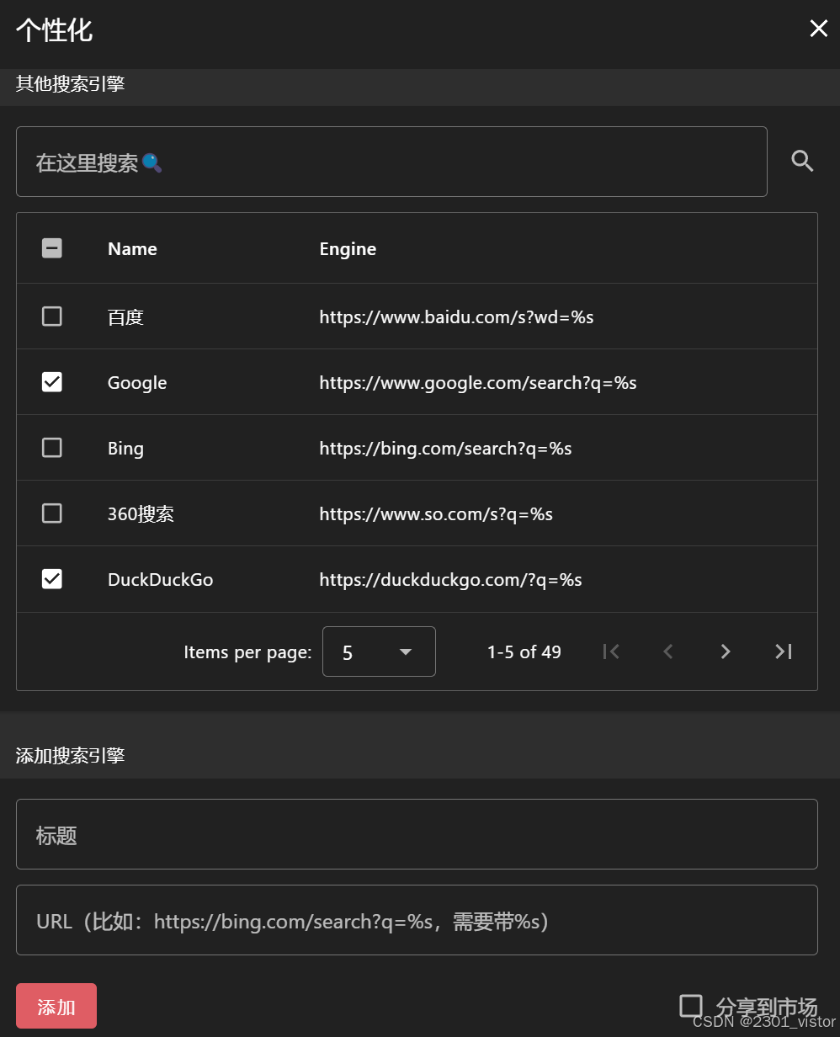840x1037 pixels.
Task: Click the red 添加 button
Action: point(56,1006)
